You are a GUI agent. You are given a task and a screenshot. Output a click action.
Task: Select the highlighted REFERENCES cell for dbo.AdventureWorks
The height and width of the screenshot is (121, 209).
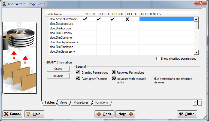click(166, 19)
